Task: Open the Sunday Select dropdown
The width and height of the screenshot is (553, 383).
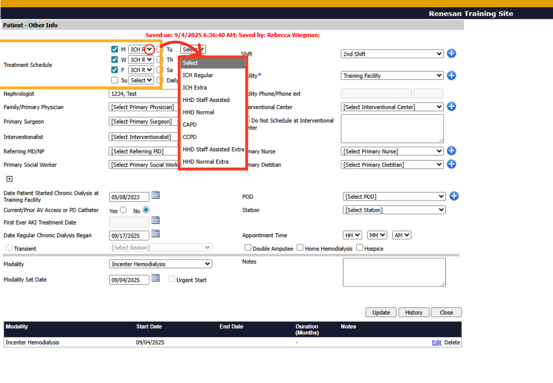Action: (141, 80)
